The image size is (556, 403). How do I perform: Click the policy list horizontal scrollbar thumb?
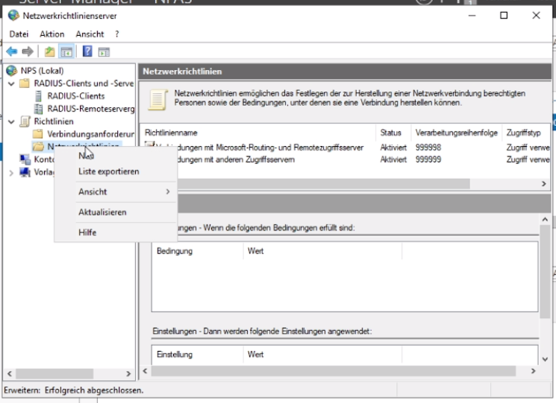click(323, 184)
